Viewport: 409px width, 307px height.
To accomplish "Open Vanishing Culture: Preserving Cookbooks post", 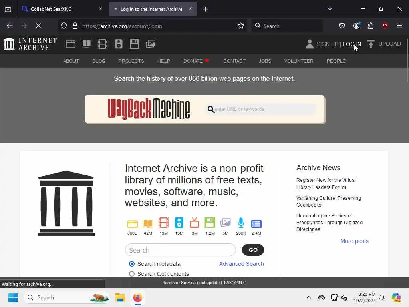I will 328,201.
